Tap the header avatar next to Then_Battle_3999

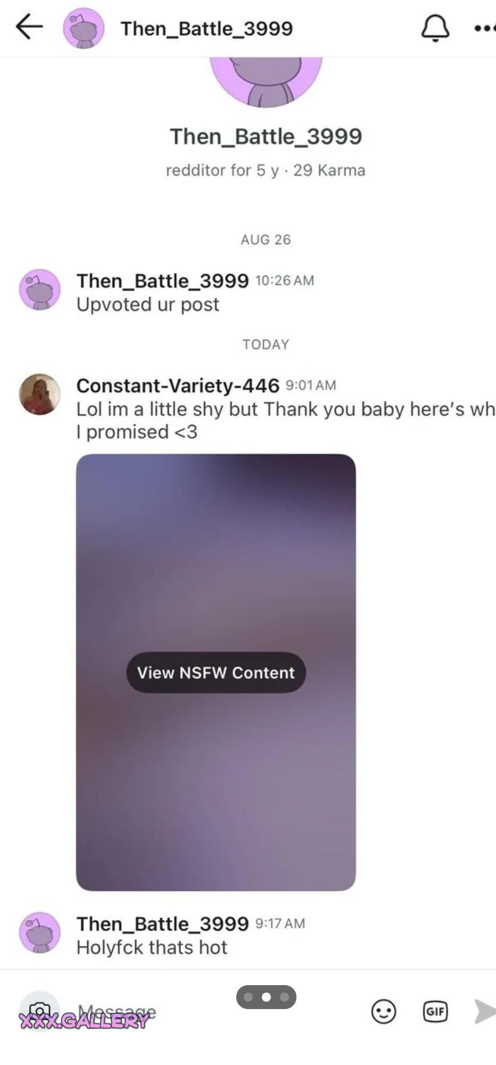(x=84, y=28)
